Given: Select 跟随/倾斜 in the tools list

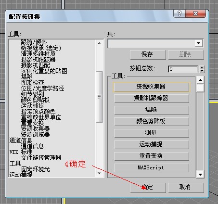Looking at the screenshot, I should (x=34, y=42).
